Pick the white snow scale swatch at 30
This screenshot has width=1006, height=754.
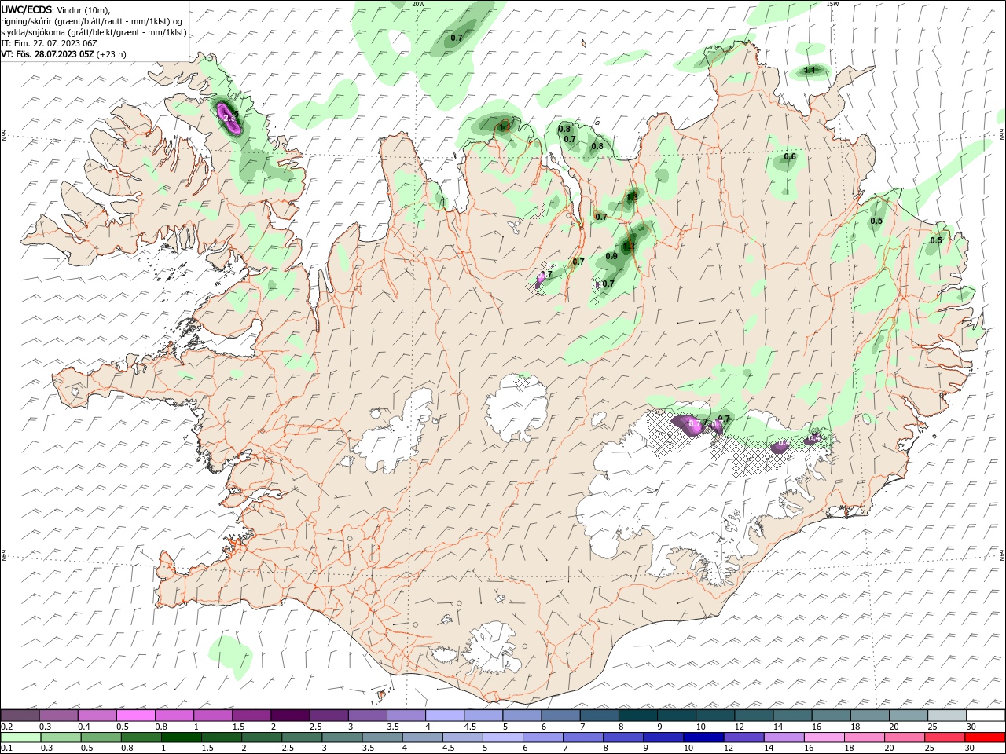(986, 716)
